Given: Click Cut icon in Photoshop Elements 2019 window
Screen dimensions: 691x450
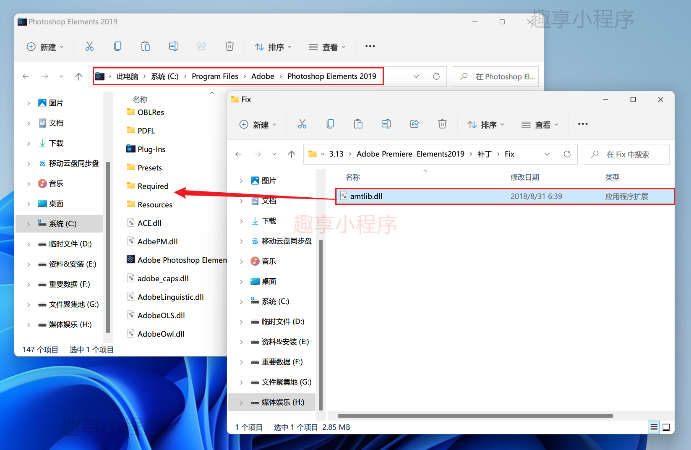Looking at the screenshot, I should pos(89,46).
